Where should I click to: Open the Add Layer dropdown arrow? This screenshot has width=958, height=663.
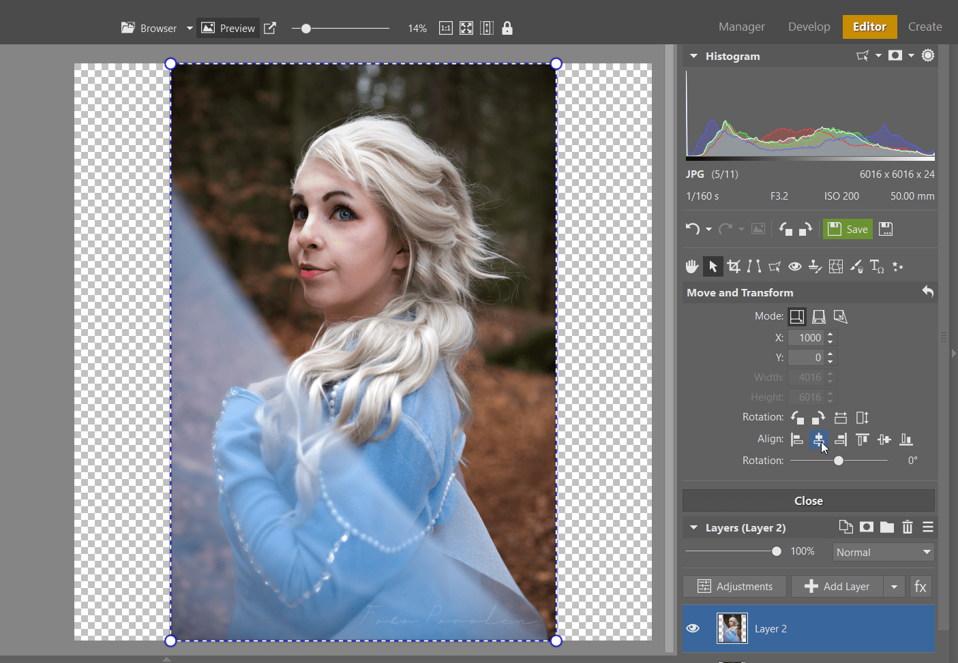click(x=894, y=586)
